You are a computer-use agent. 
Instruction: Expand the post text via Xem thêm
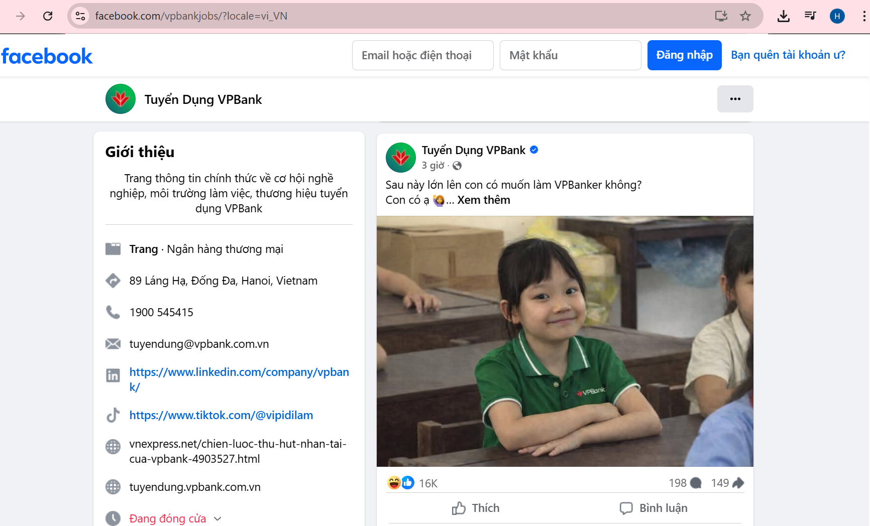click(x=483, y=200)
